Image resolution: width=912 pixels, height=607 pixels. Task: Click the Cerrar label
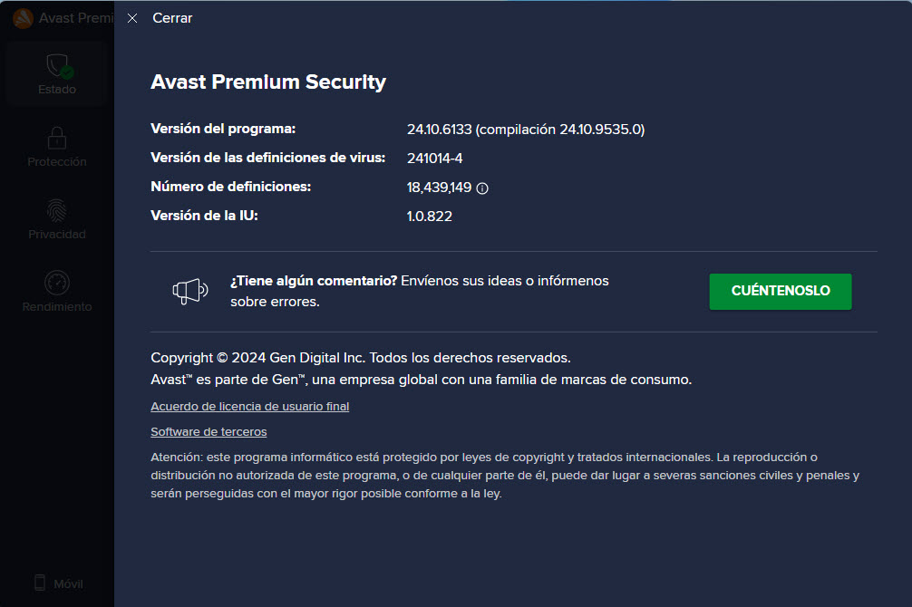[x=172, y=18]
